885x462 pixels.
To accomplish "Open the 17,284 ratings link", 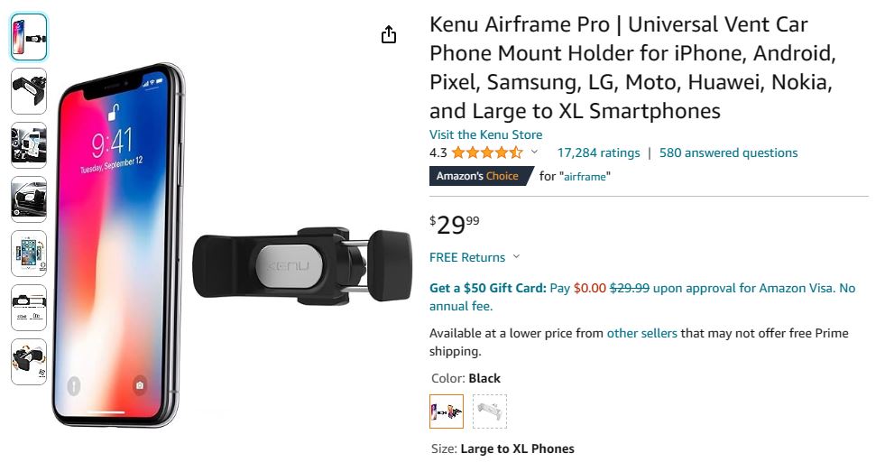I will [x=598, y=152].
